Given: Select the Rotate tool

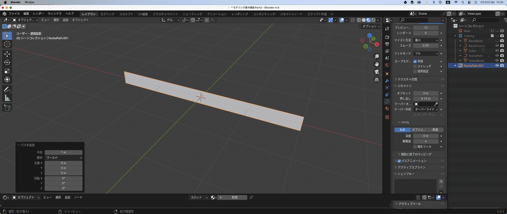Looking at the screenshot, I should click(7, 63).
